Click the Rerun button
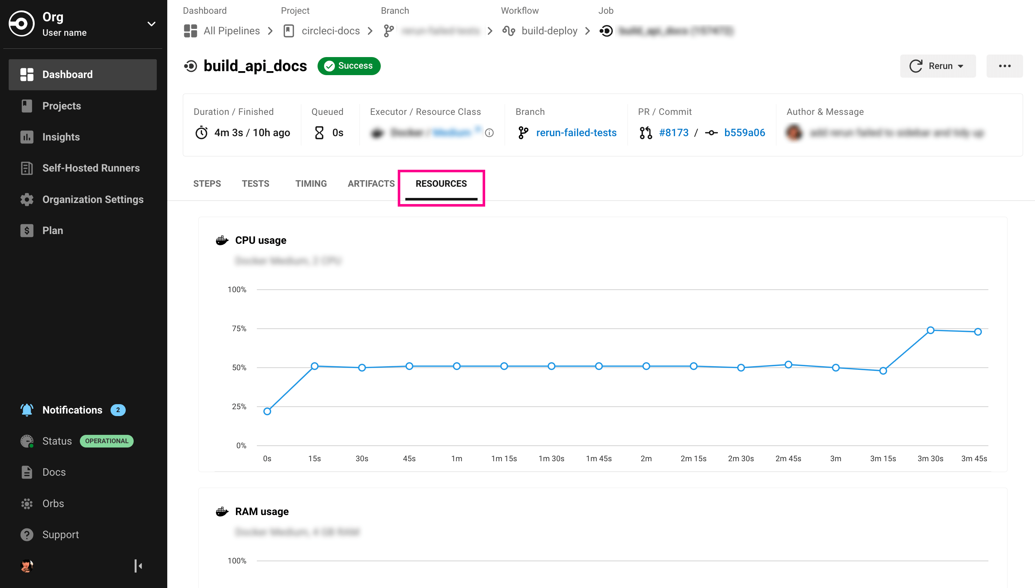1035x588 pixels. coord(938,65)
